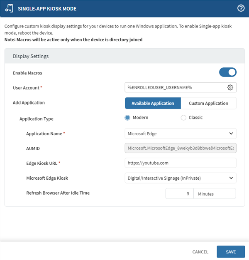The image size is (249, 260).
Task: Click the idle time number box
Action: (x=179, y=194)
